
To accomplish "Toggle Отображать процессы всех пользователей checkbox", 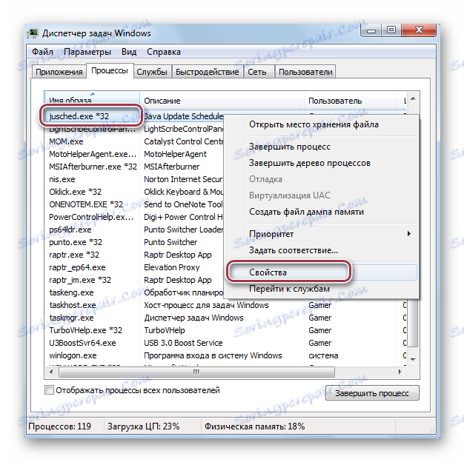I will tap(49, 390).
